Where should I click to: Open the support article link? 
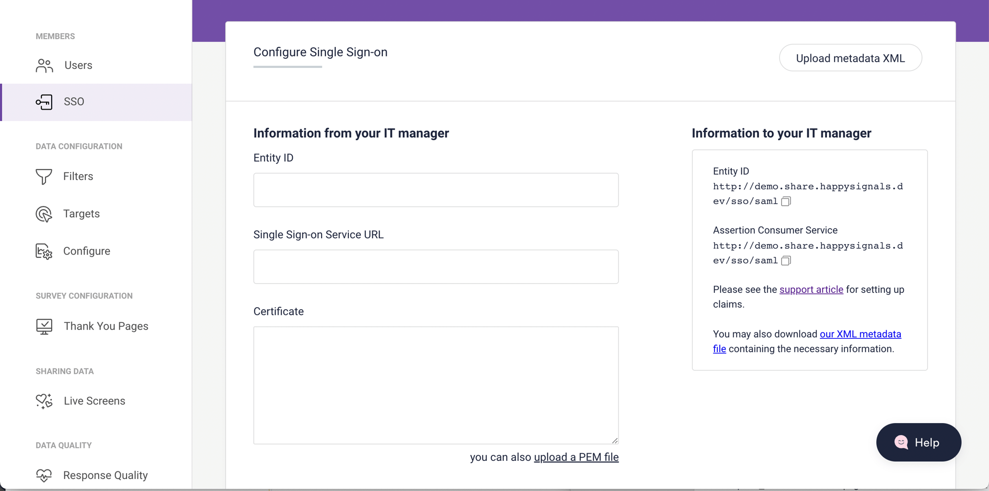tap(811, 290)
